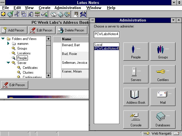This screenshot has height=136, width=182.
Task: Click the navigator scrollbar down arrow
Action: click(48, 76)
